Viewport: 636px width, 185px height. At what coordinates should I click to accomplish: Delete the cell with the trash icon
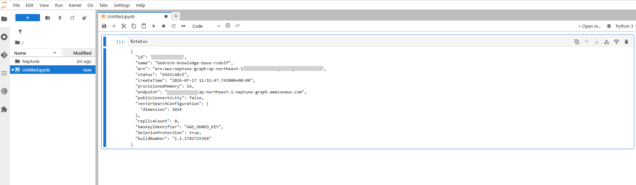click(x=626, y=42)
